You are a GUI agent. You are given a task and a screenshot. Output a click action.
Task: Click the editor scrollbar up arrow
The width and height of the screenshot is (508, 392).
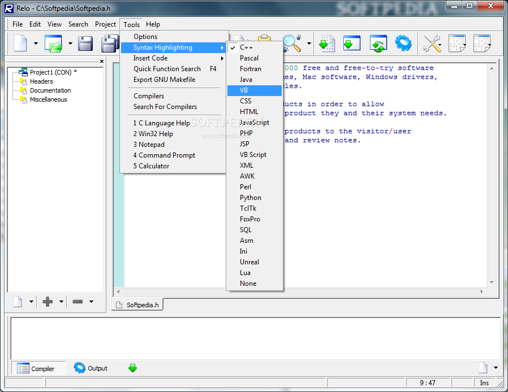pyautogui.click(x=492, y=68)
